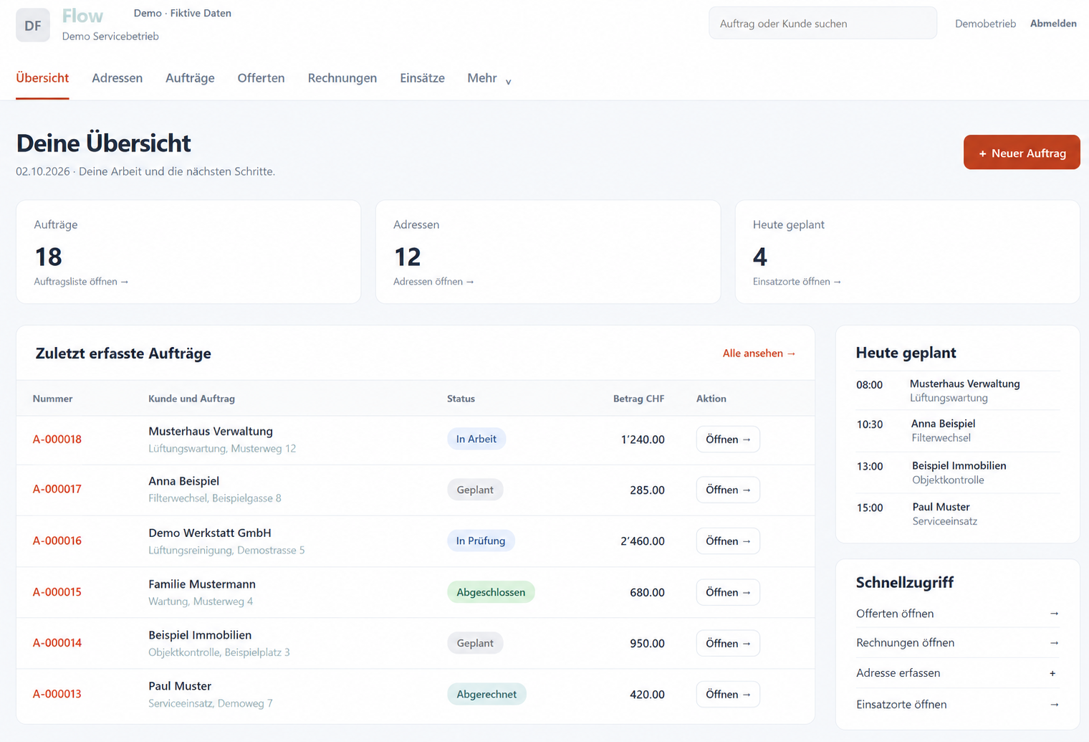
Task: Open Einsatzorte öffnen in Schnellzugriff
Action: 958,705
